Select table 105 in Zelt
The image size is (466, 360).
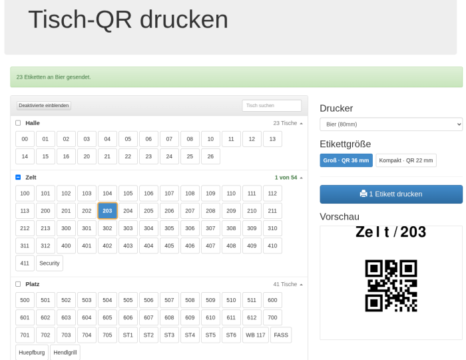[x=128, y=194]
